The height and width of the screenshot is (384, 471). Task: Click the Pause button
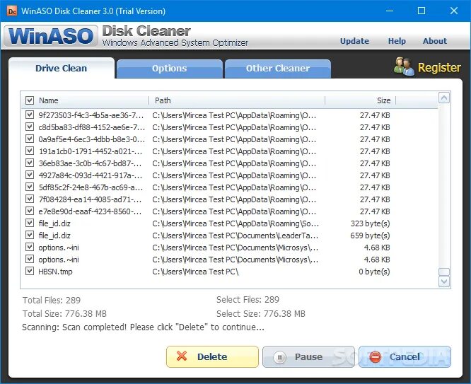(308, 356)
